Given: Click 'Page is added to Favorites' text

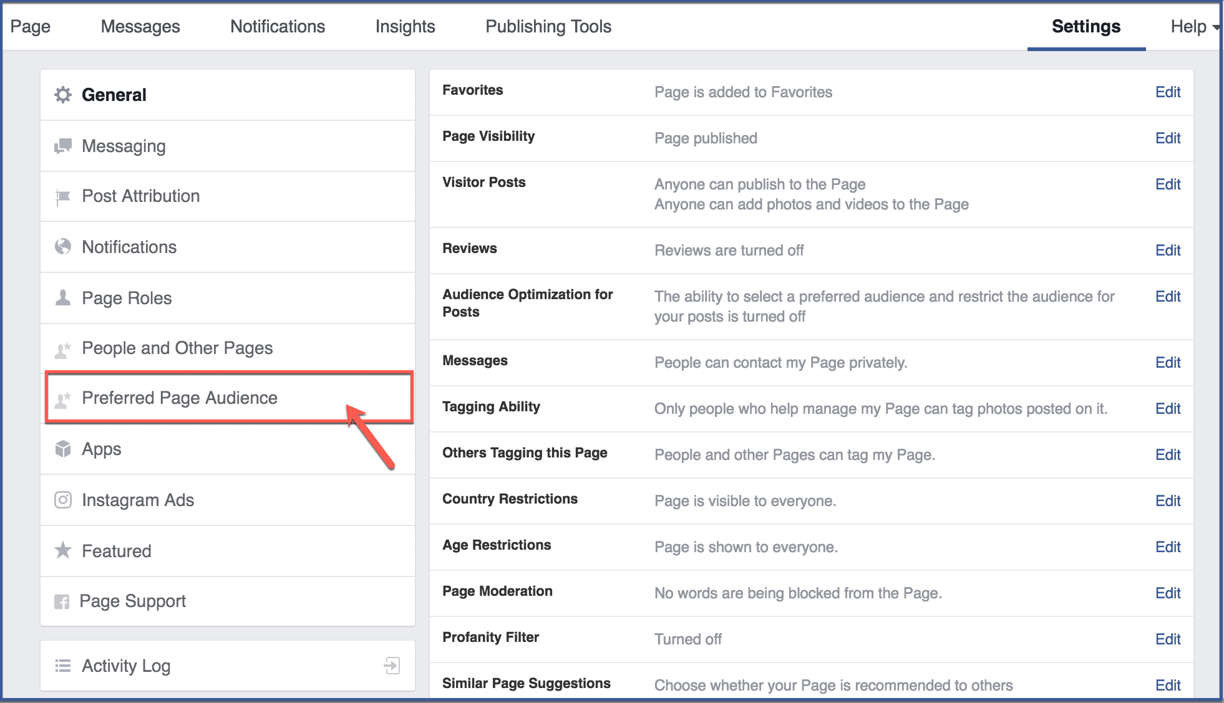Looking at the screenshot, I should coord(743,92).
